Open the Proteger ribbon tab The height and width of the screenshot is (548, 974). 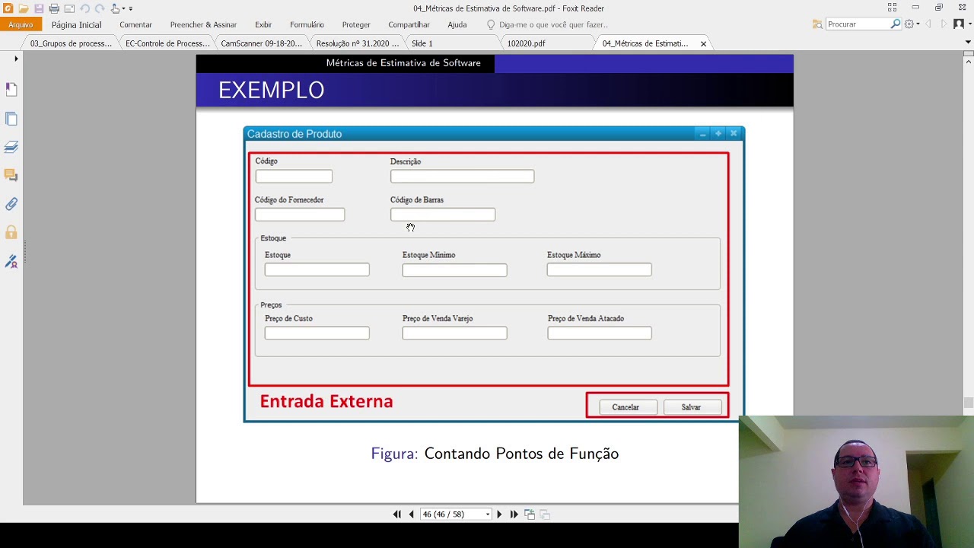(x=356, y=24)
